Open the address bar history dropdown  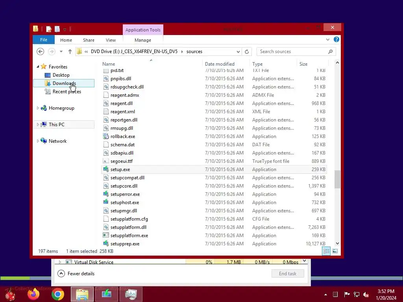238,52
